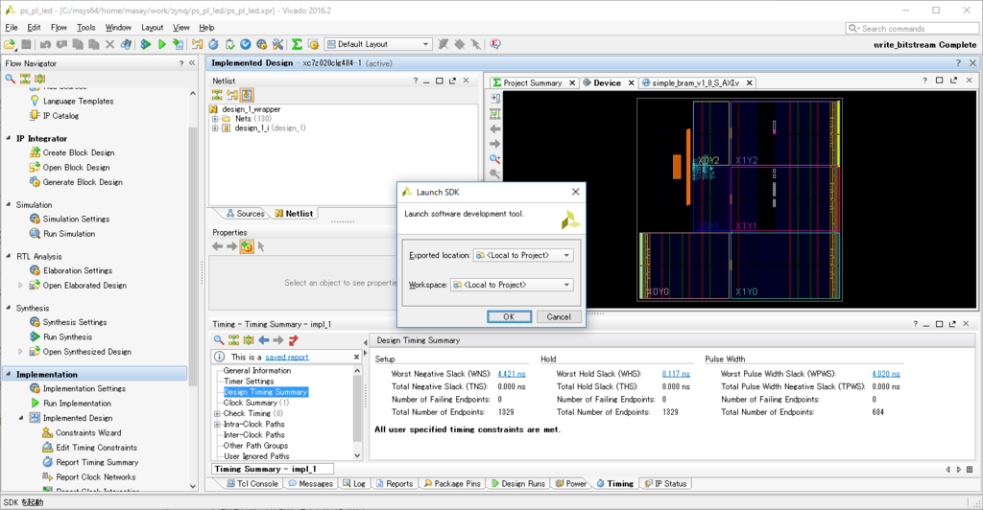Screen dimensions: 983x510
Task: Dismiss the saved report info bar
Action: coord(356,357)
